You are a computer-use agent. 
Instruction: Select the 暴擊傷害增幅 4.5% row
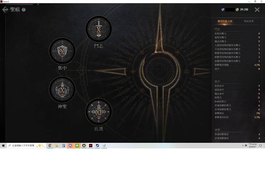click(x=237, y=65)
